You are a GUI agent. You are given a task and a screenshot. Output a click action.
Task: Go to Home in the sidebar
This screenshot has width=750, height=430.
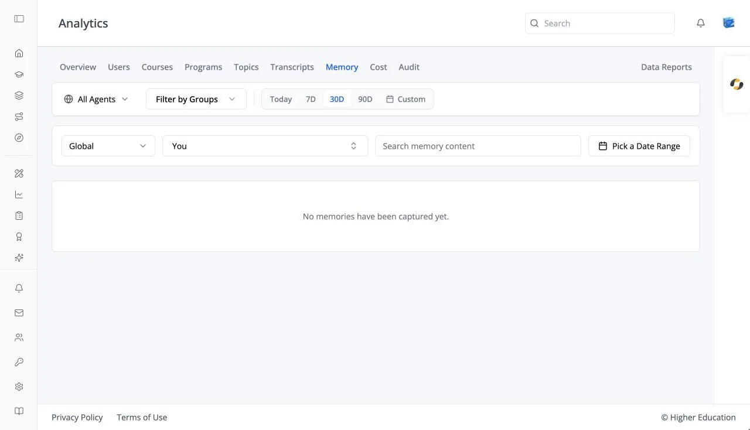click(19, 53)
